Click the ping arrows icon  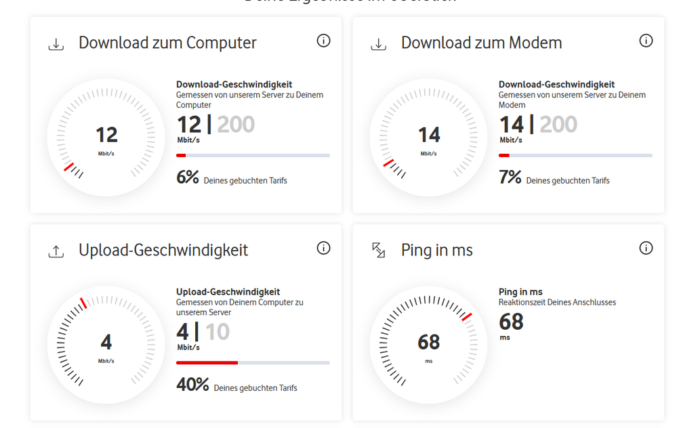tap(378, 251)
